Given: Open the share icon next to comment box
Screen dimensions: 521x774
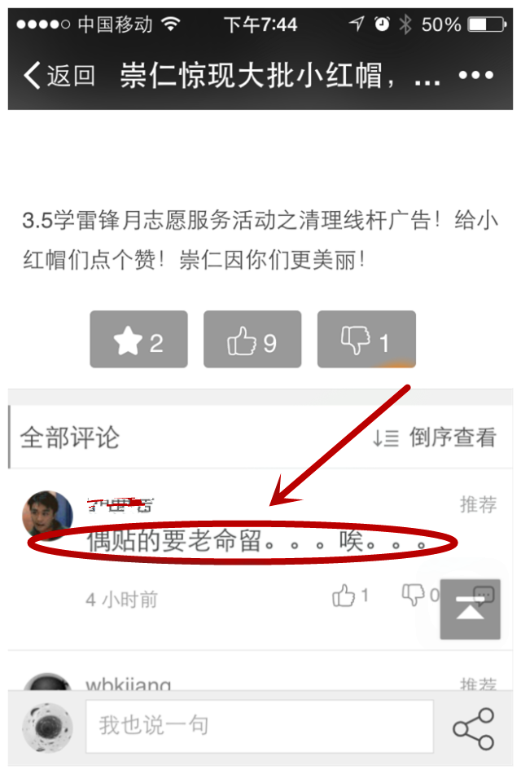Looking at the screenshot, I should (474, 728).
